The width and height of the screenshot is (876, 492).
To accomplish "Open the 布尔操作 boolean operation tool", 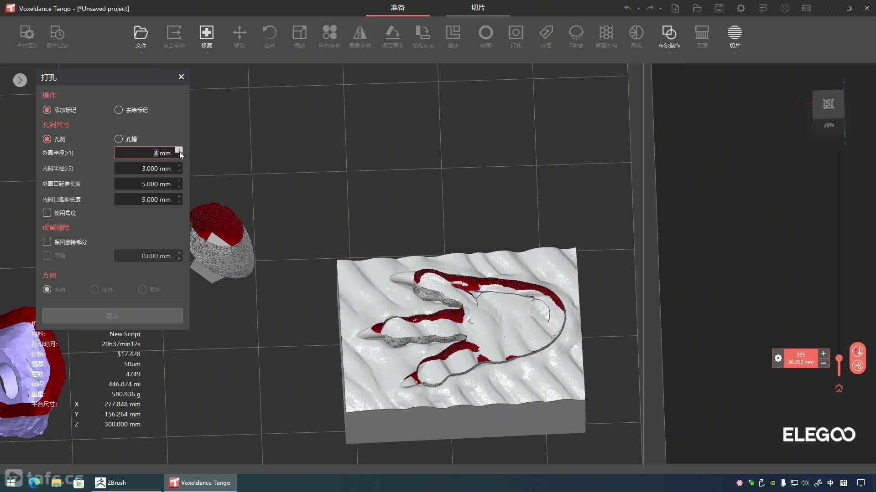I will (669, 36).
